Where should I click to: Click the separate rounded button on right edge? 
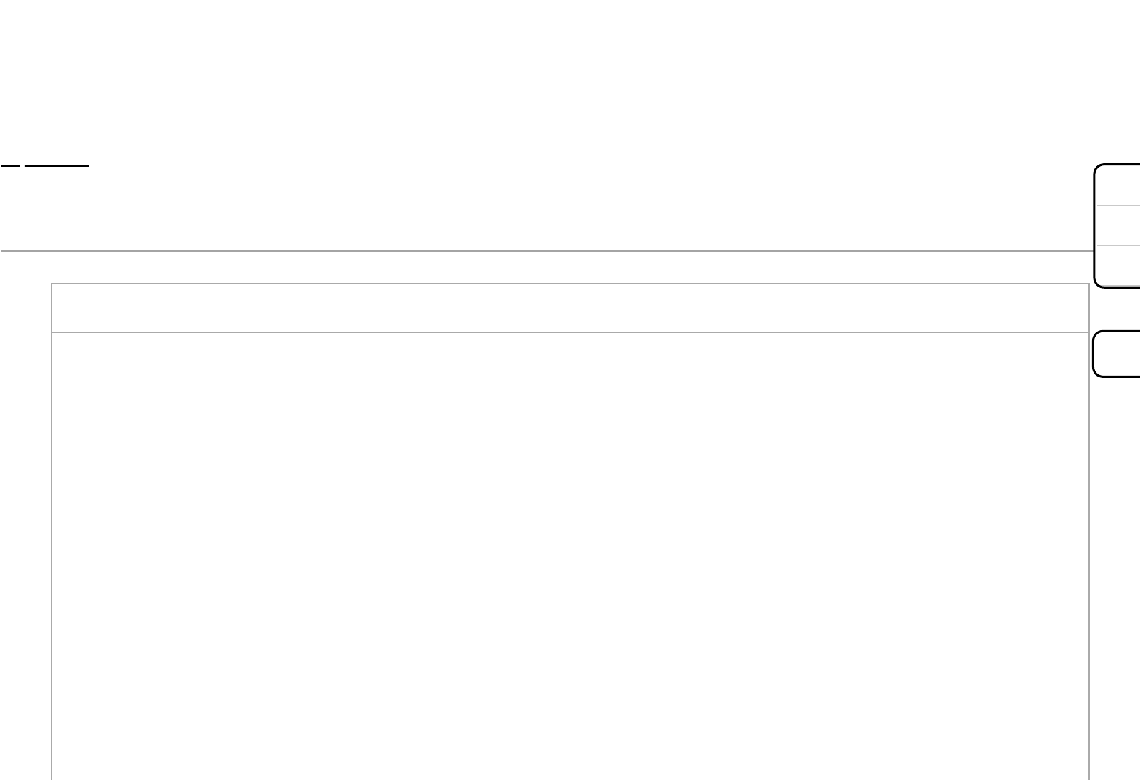pos(1118,354)
